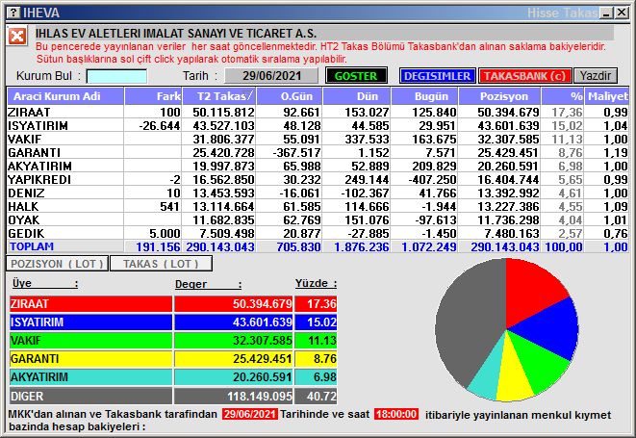This screenshot has width=636, height=438.
Task: Sort by the T2 Takas column header
Action: click(x=219, y=96)
